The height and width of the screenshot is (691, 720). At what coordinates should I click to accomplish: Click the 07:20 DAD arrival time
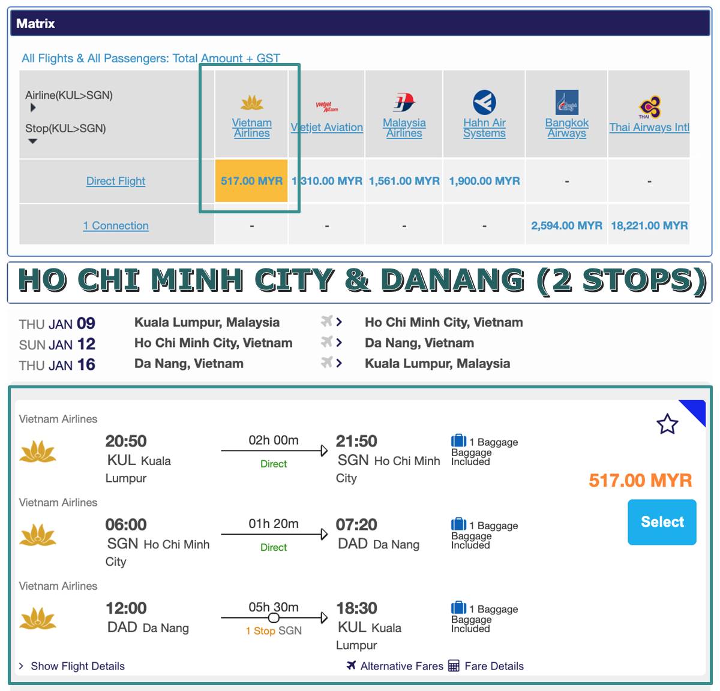(x=356, y=524)
